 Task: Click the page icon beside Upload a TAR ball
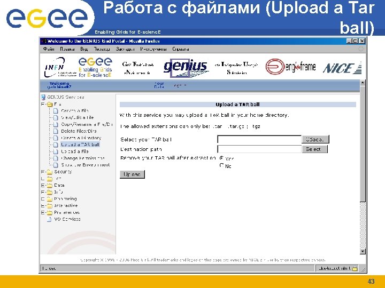(x=56, y=145)
